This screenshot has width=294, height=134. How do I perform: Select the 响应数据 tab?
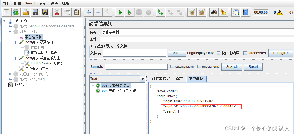196,79
